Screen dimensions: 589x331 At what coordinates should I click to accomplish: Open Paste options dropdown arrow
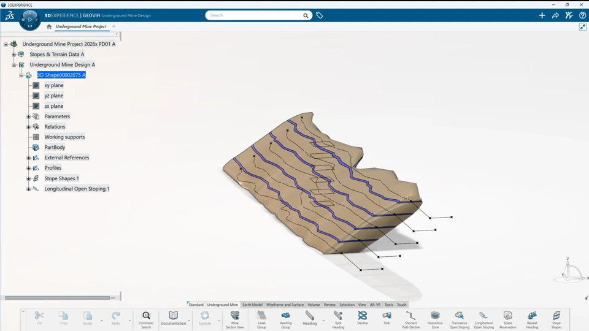point(101,321)
